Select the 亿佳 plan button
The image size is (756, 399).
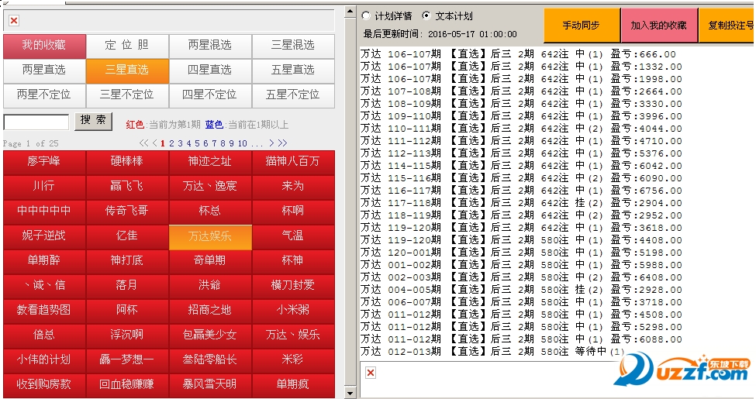click(127, 236)
